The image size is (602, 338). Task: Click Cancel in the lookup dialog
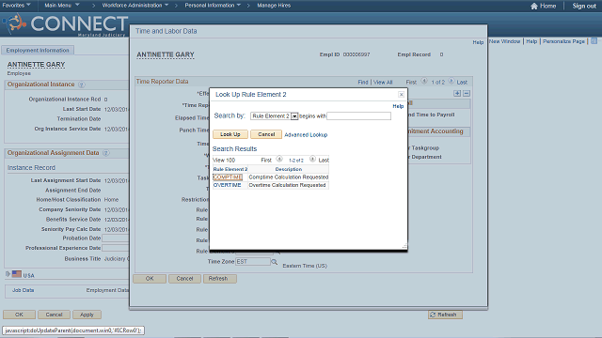click(266, 134)
